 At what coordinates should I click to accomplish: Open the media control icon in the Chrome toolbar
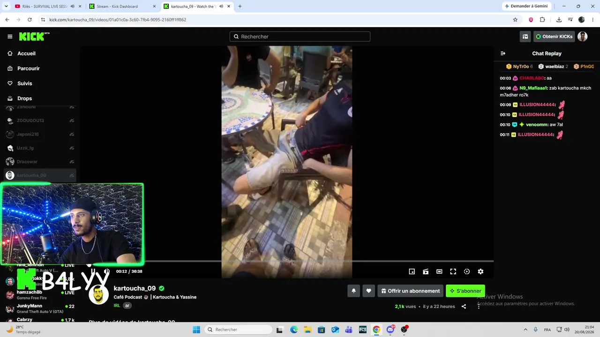pos(570,20)
